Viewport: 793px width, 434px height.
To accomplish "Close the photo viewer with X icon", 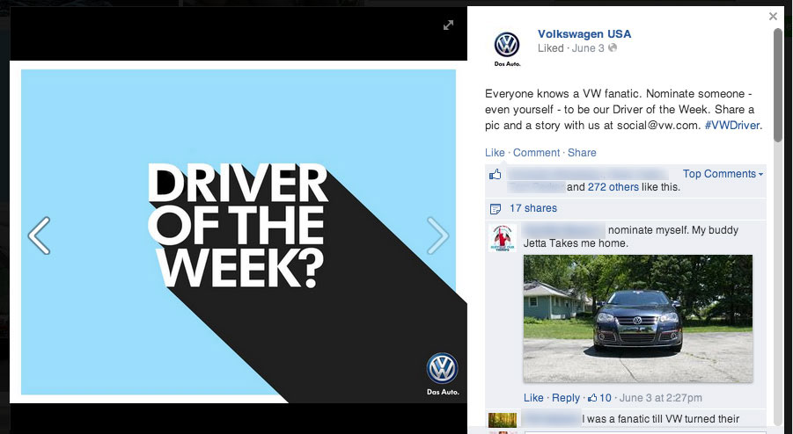I will [773, 16].
